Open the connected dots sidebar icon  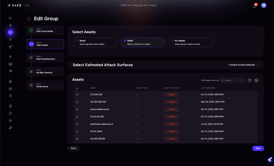tap(10, 71)
